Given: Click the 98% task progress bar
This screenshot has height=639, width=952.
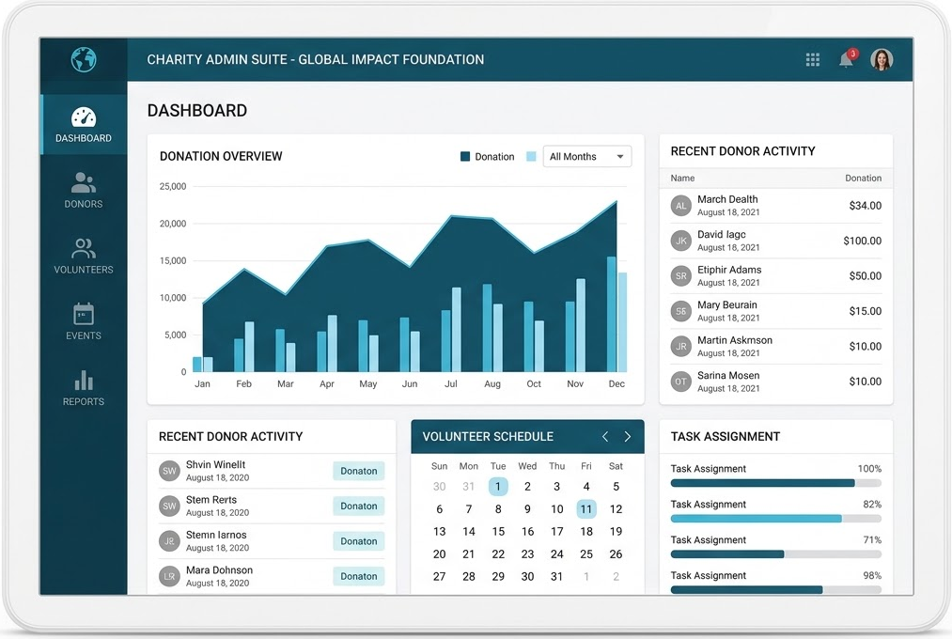Looking at the screenshot, I should pos(776,590).
